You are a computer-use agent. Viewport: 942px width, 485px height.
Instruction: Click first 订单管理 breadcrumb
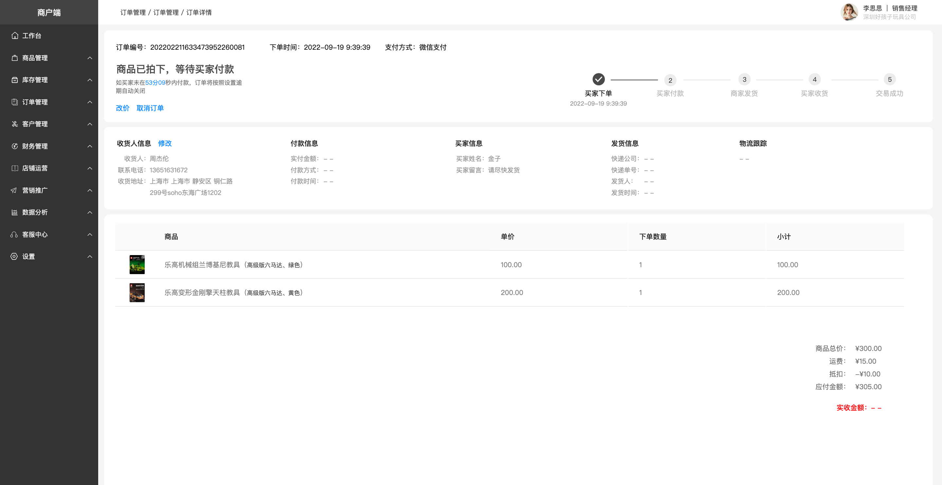[133, 12]
